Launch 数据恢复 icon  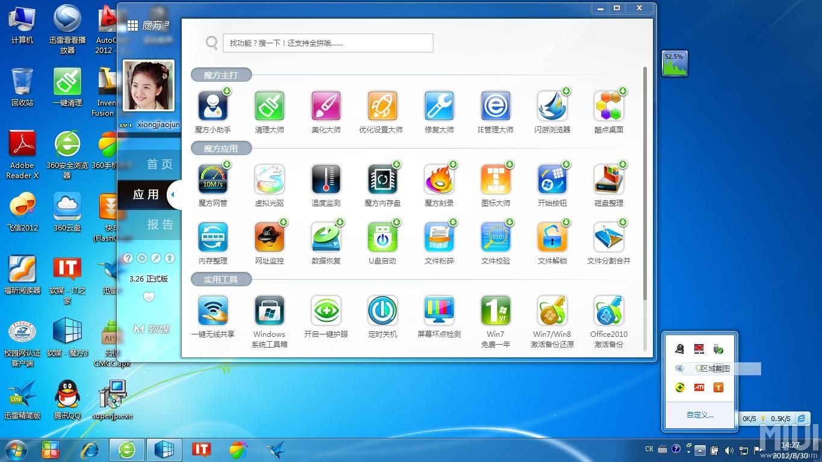pyautogui.click(x=326, y=237)
